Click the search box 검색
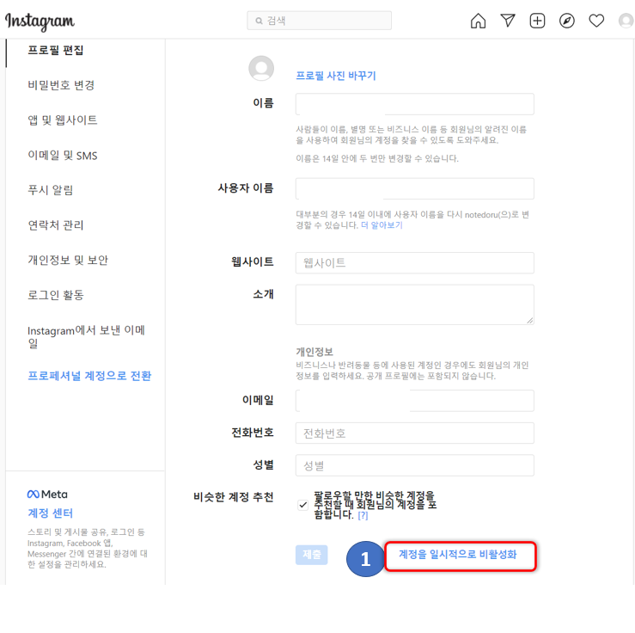 [319, 21]
